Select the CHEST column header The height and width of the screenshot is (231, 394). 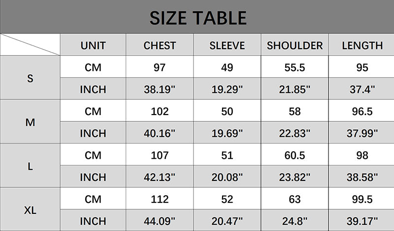tap(160, 46)
